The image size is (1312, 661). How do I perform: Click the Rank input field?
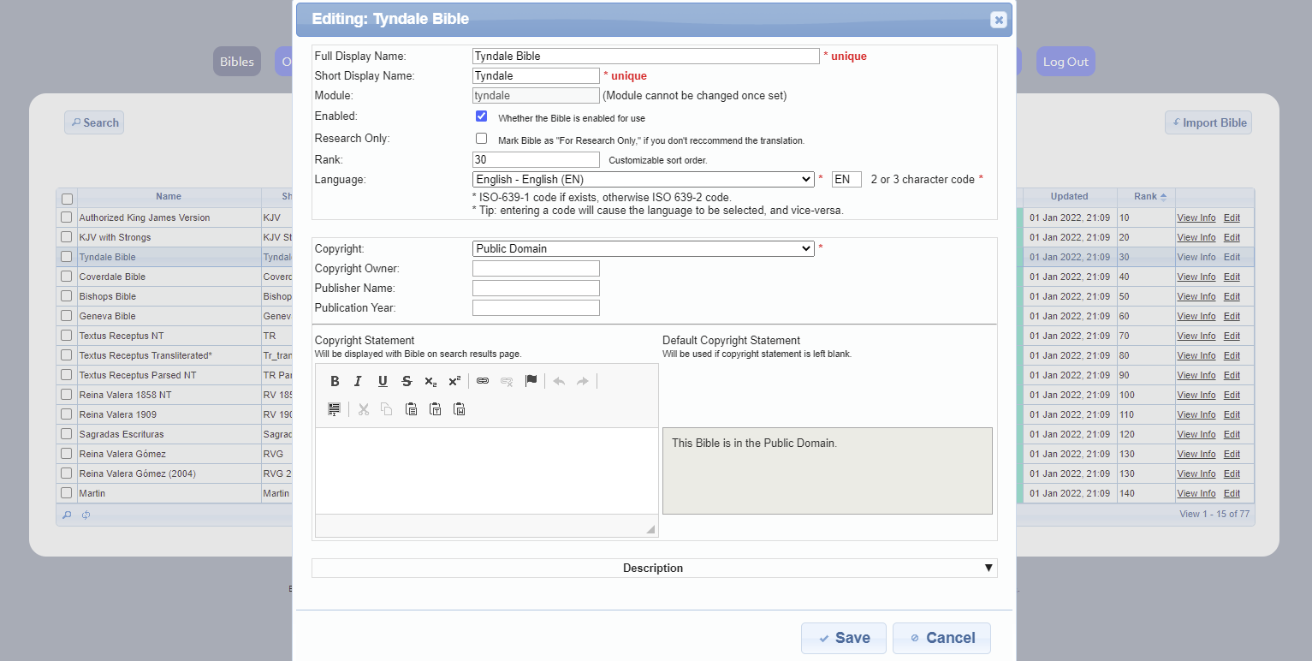536,159
